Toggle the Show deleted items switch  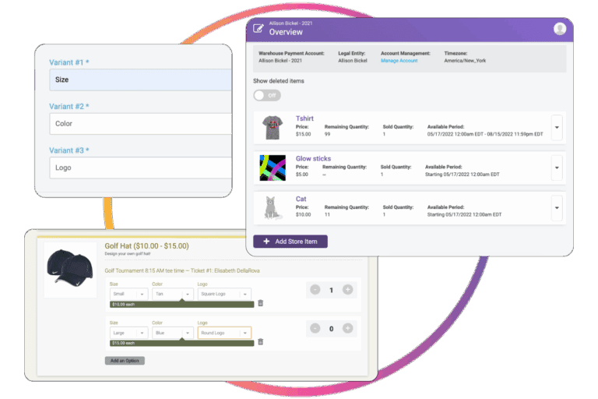coord(267,95)
